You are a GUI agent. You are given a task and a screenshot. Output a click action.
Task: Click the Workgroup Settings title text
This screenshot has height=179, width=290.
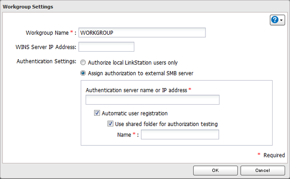(28, 7)
